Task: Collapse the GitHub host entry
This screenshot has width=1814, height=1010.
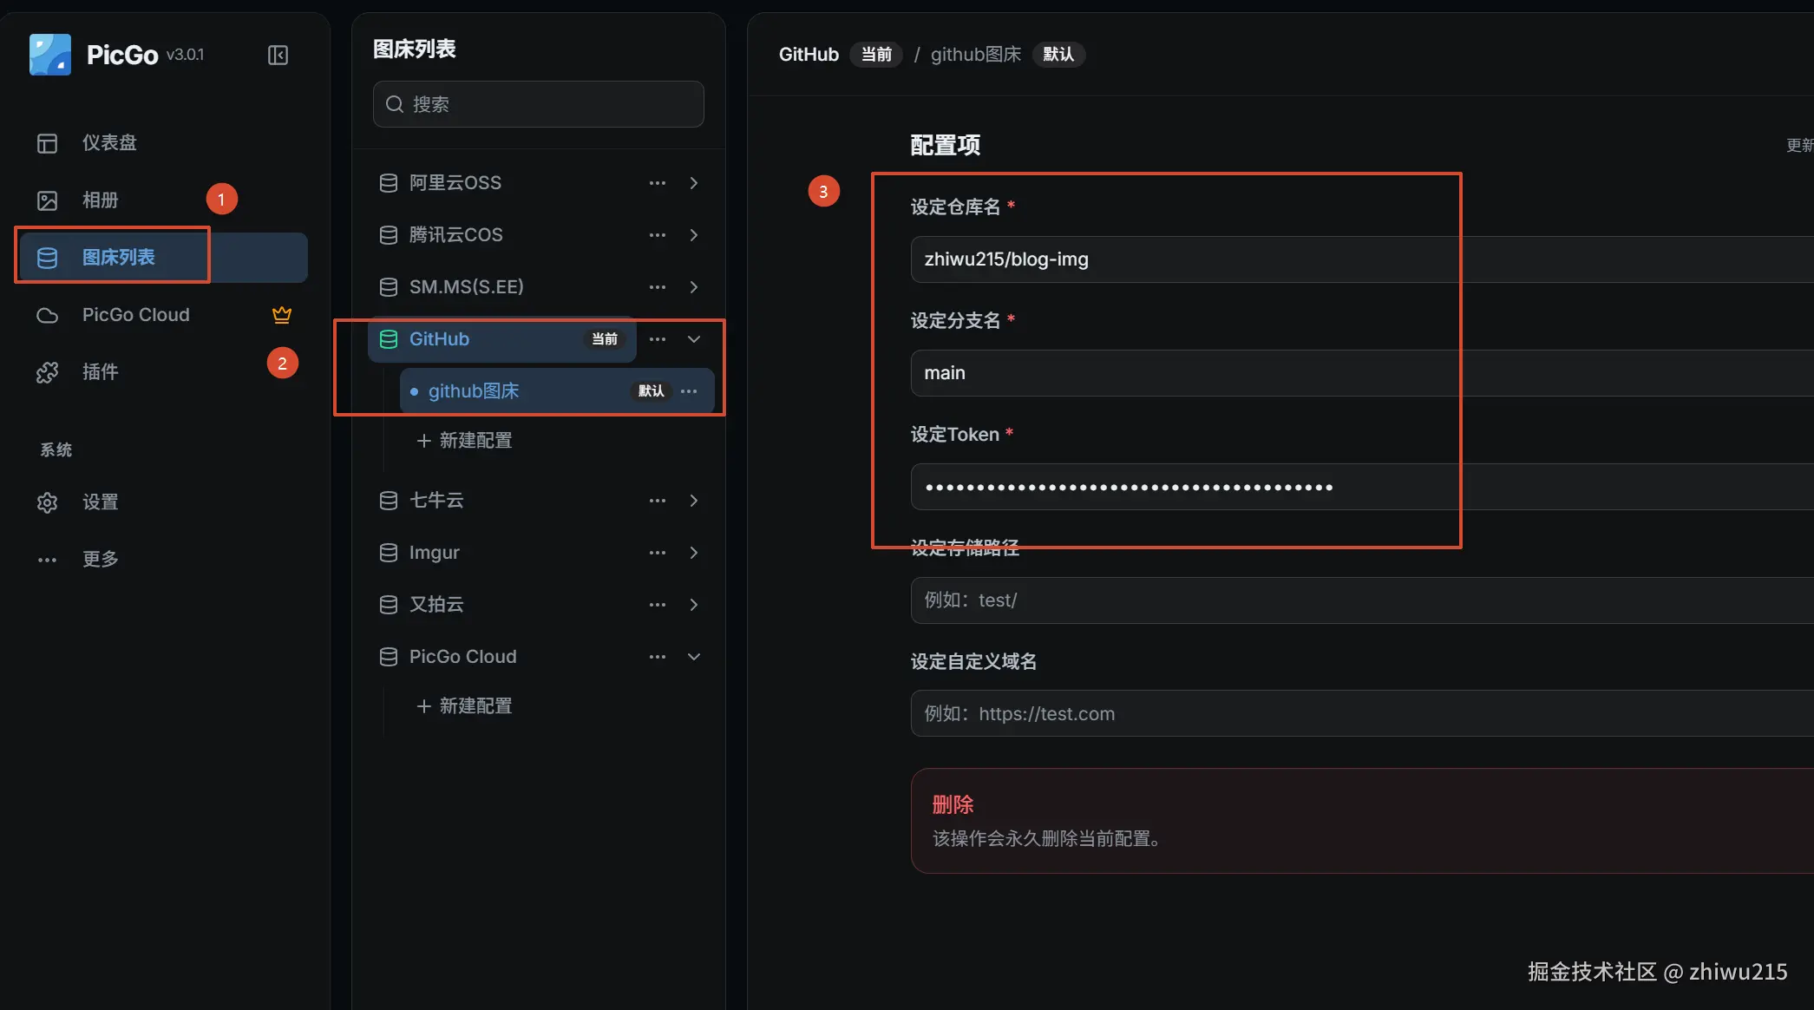Action: (x=694, y=339)
